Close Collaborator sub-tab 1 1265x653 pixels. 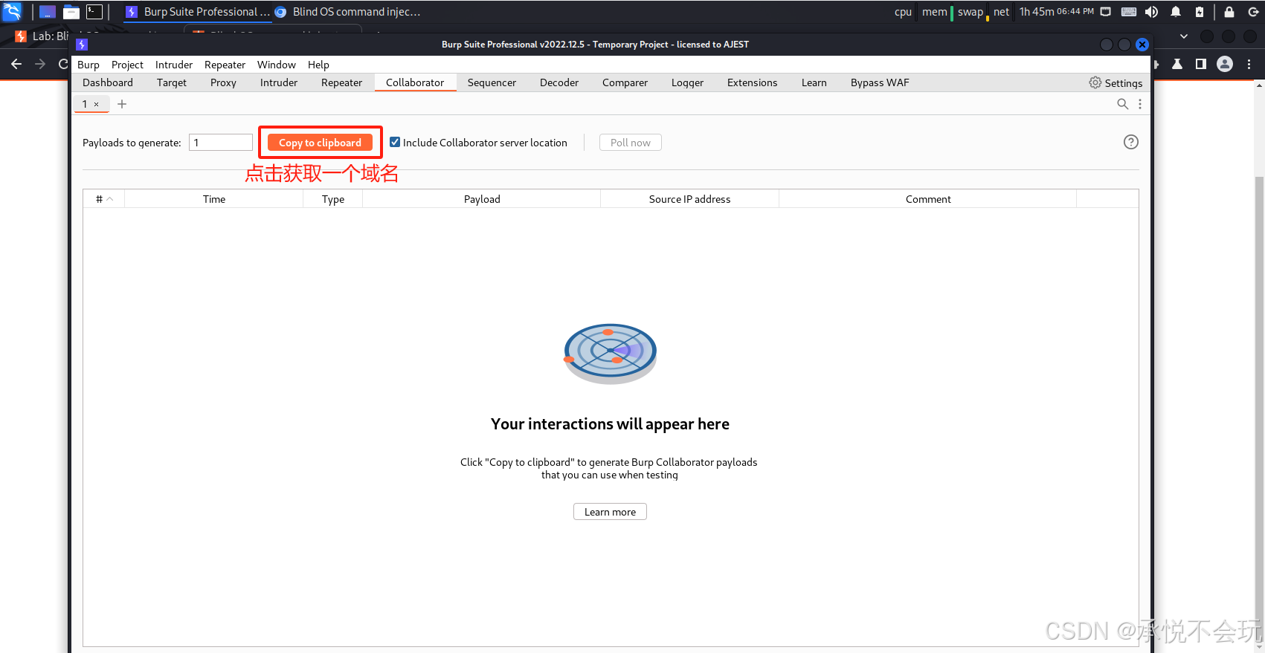[x=97, y=104]
